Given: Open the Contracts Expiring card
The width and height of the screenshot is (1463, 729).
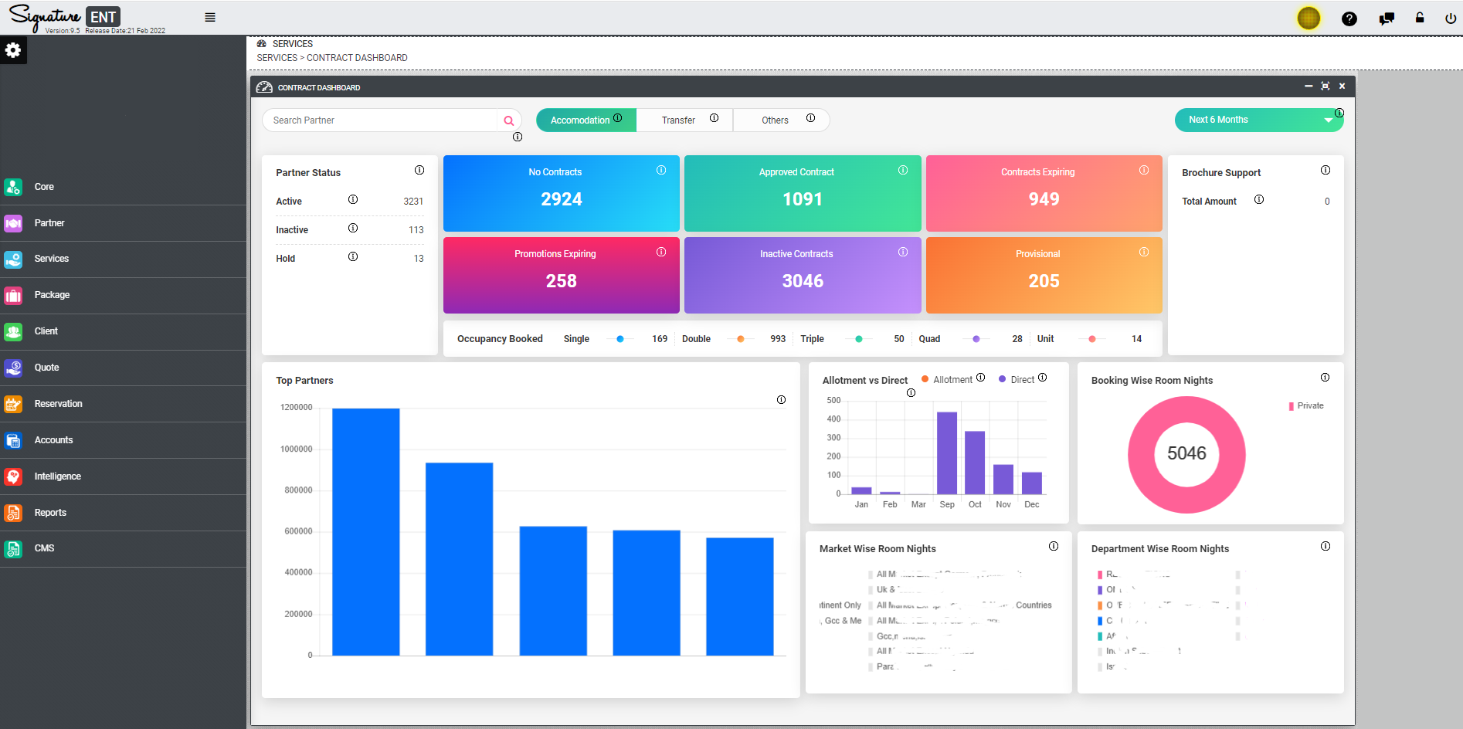Looking at the screenshot, I should click(x=1043, y=193).
